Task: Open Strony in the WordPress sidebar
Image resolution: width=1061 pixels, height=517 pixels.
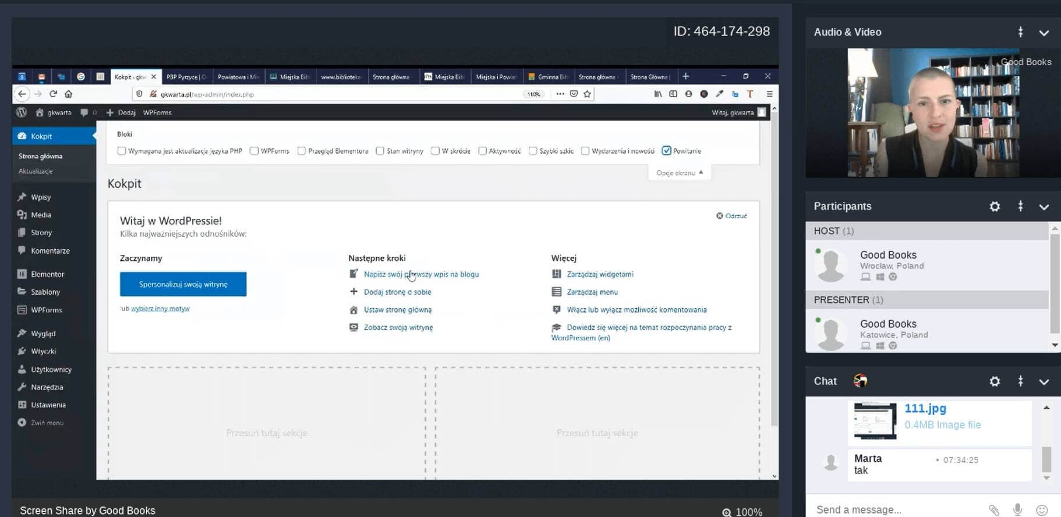Action: click(41, 232)
